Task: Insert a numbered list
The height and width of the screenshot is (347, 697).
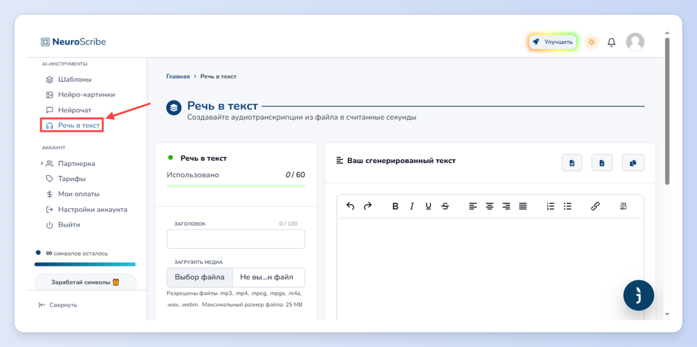Action: click(551, 206)
